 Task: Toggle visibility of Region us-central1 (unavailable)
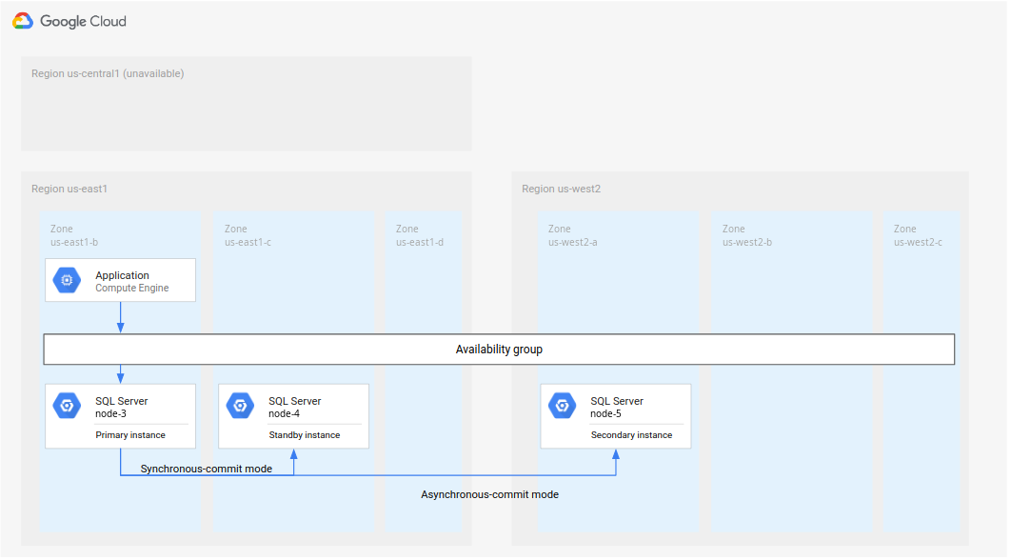coord(107,72)
